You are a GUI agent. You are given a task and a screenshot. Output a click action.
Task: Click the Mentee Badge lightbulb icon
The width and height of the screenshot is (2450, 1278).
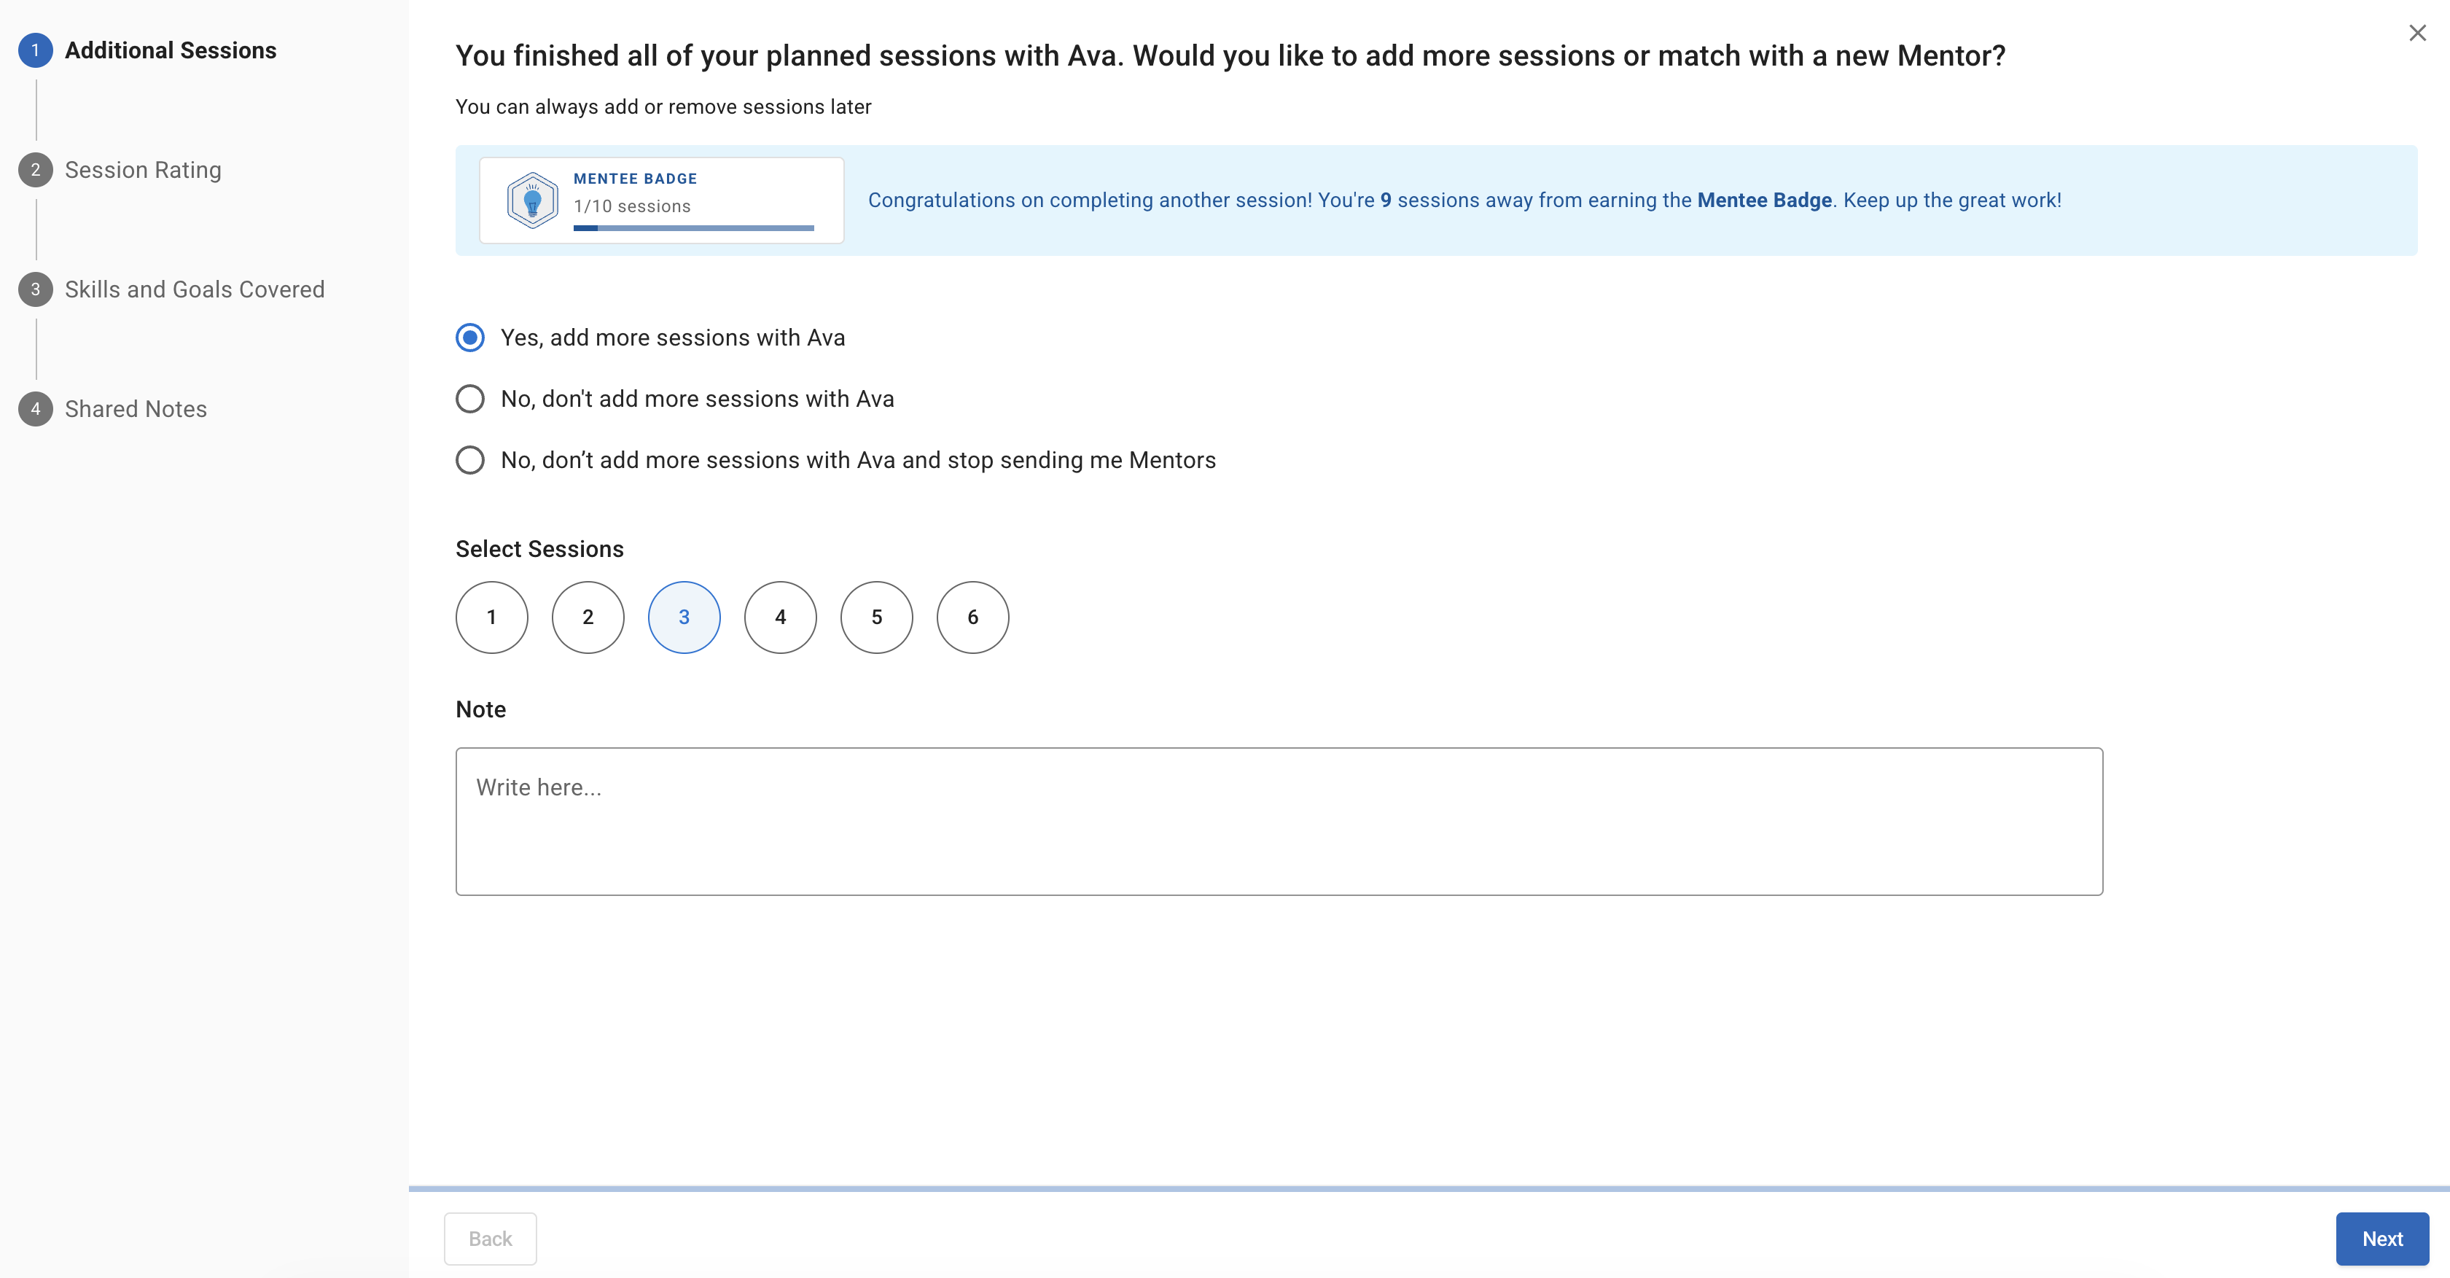[x=531, y=200]
